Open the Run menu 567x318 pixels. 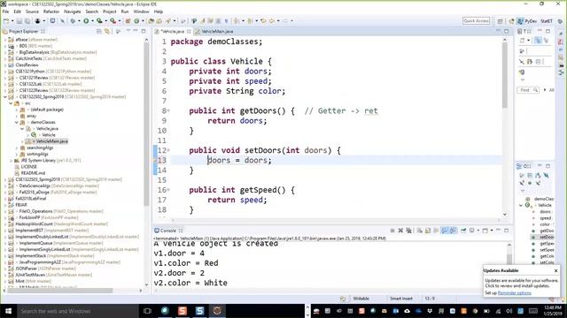coord(125,11)
